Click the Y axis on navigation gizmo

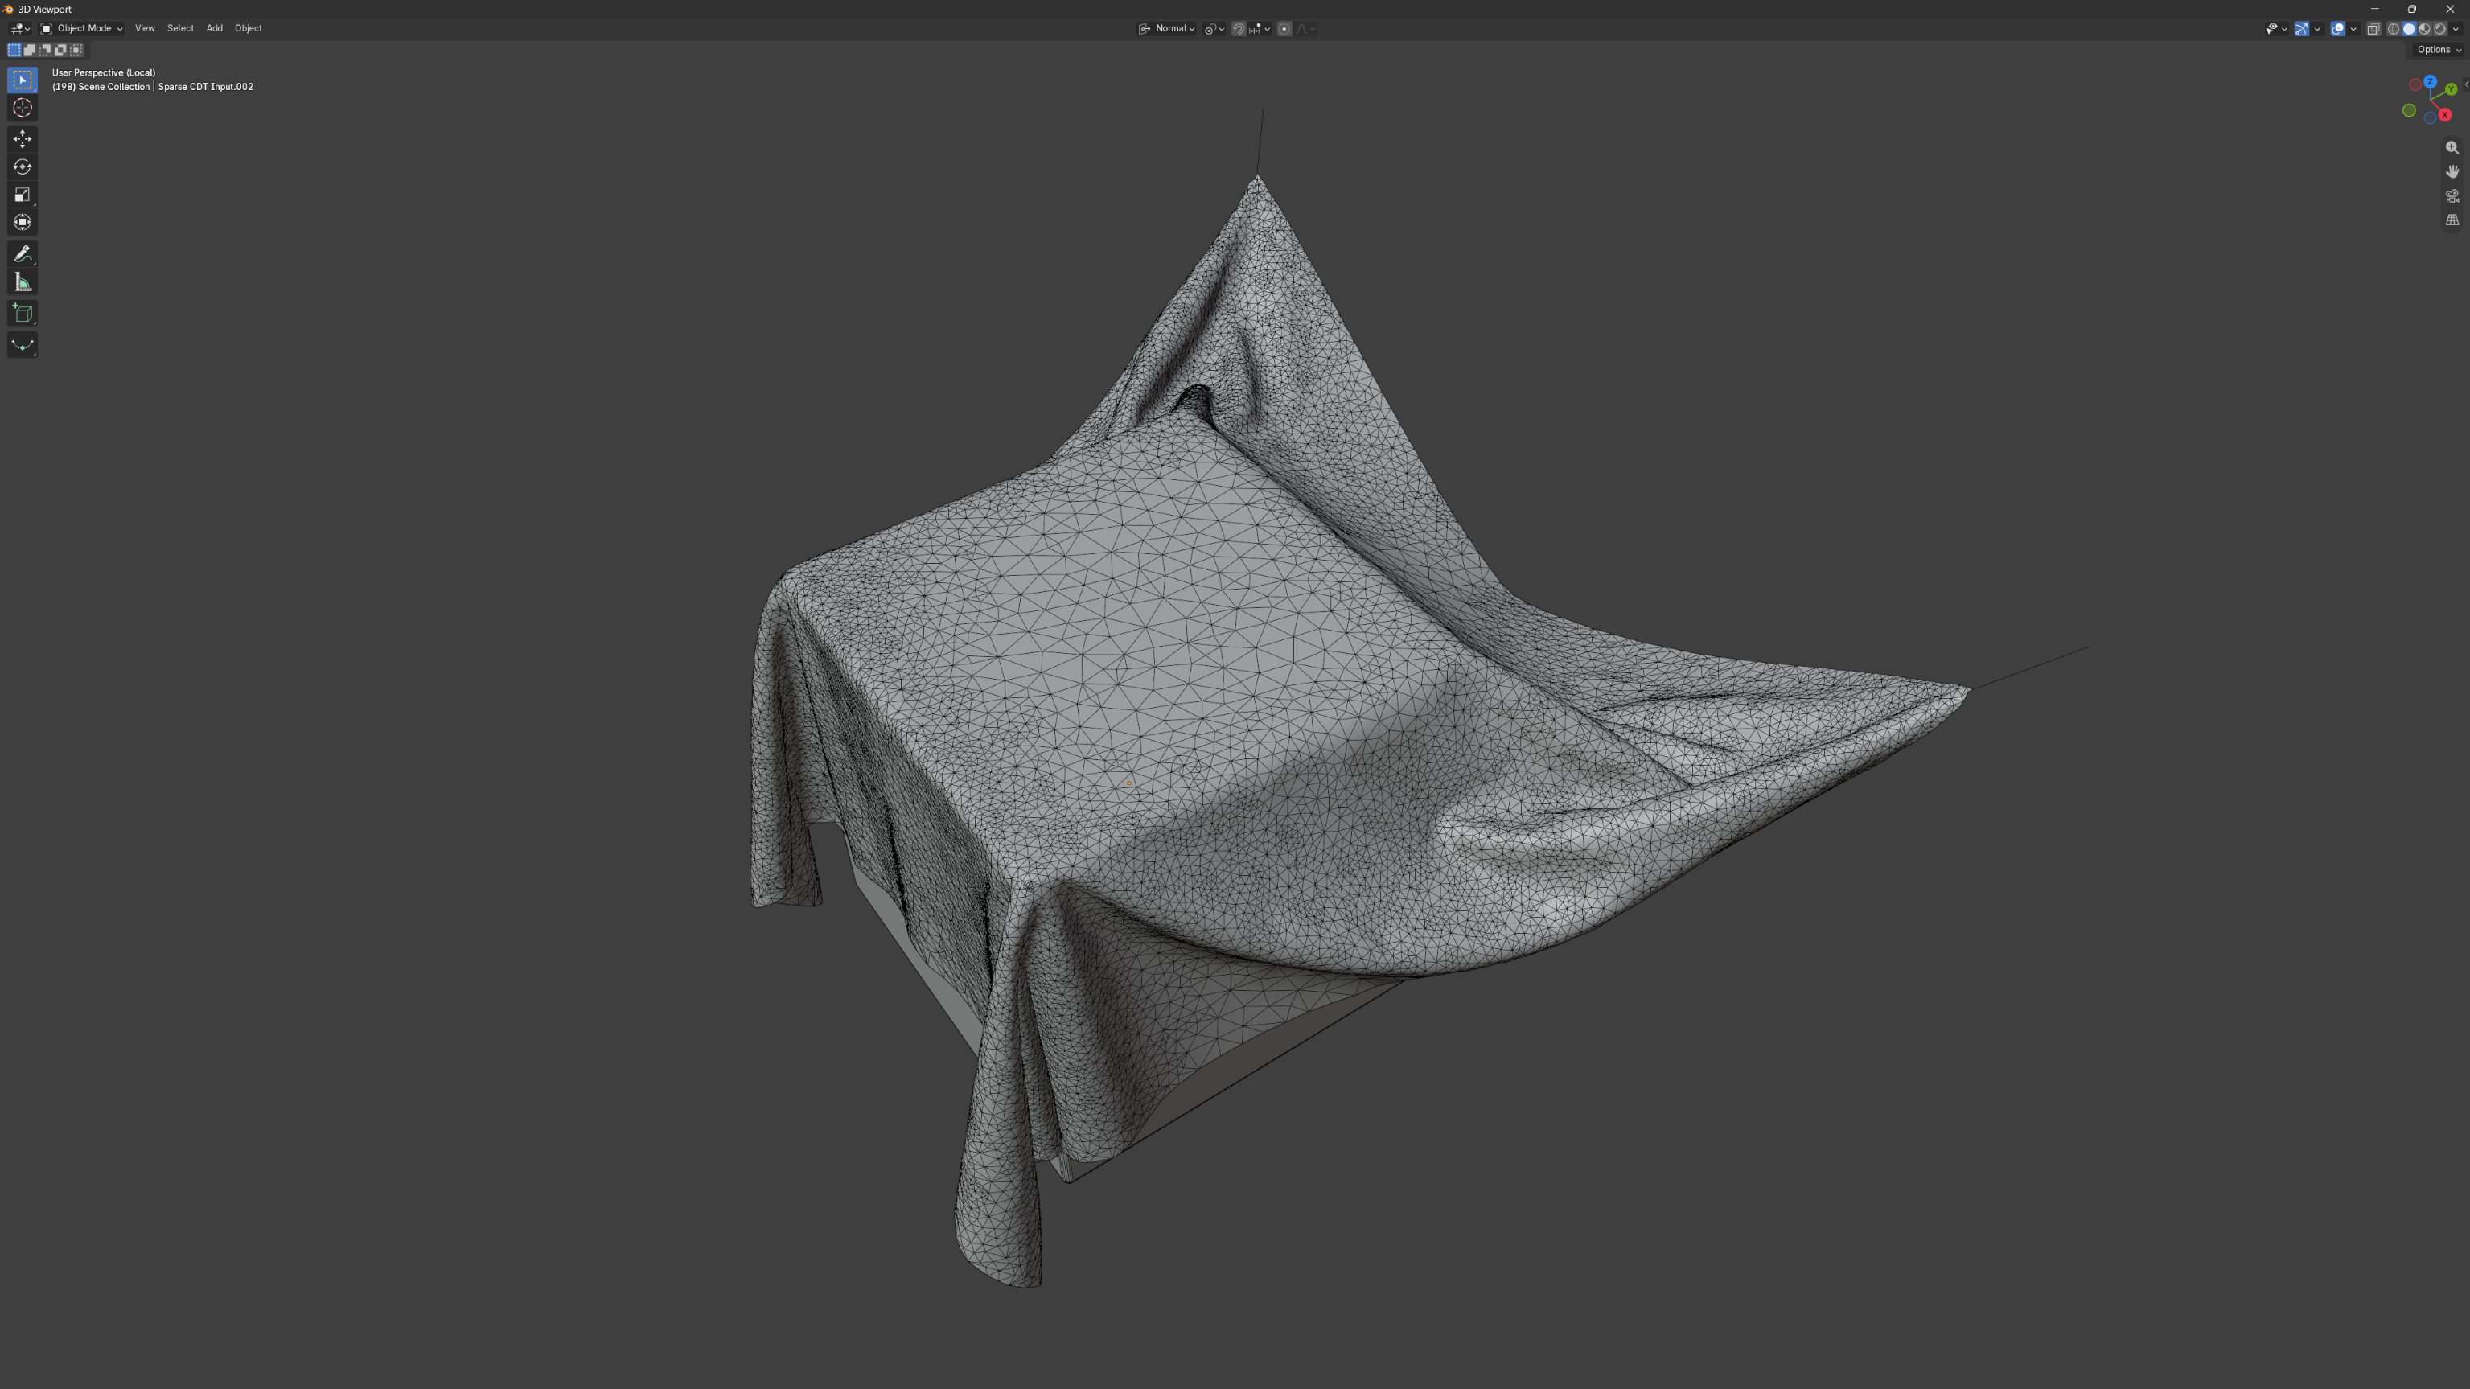tap(2451, 89)
